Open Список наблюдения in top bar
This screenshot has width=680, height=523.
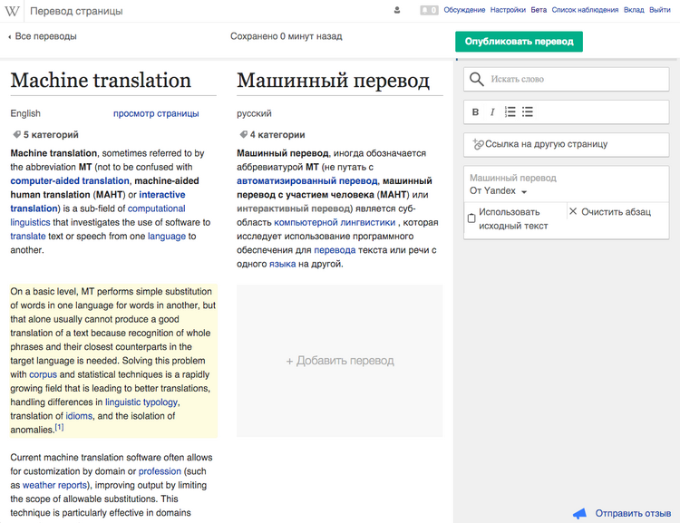(x=585, y=11)
